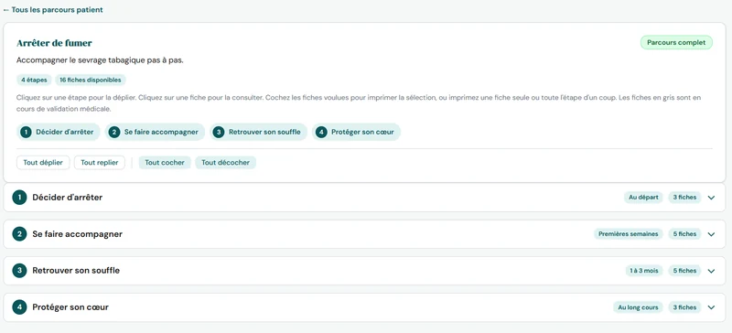Expand the Retrouver son souffle chevron

tap(711, 271)
